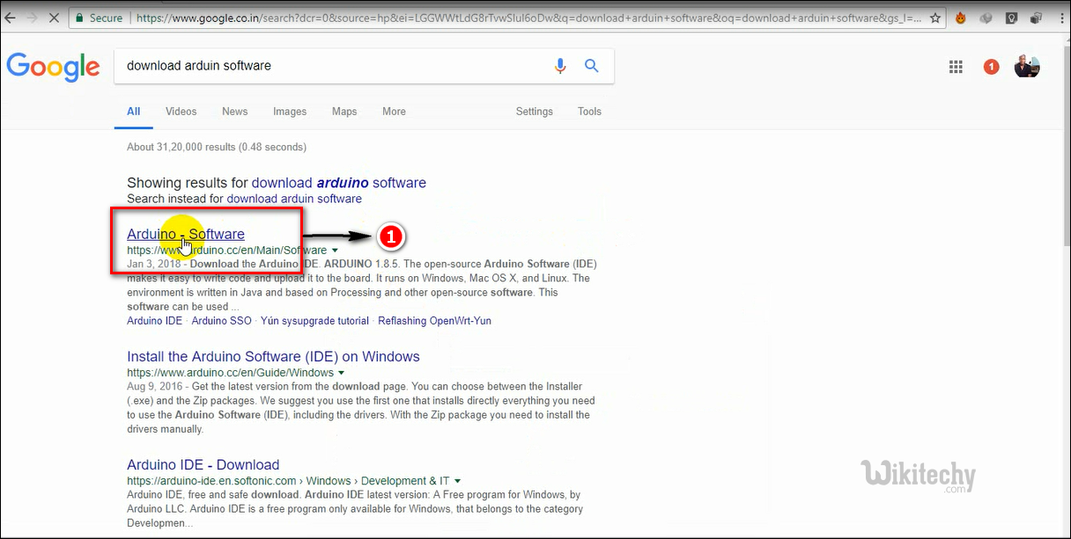Expand the arrow beside arduino.cc/en/Guide/Windows URL
The height and width of the screenshot is (539, 1071).
pos(342,373)
